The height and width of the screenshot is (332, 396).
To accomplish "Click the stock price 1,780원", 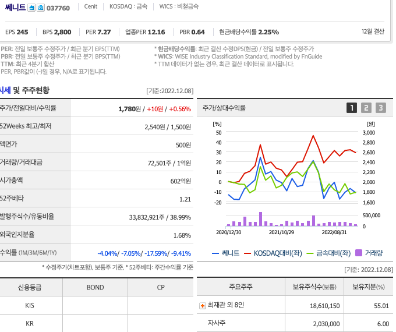I will click(x=129, y=109).
